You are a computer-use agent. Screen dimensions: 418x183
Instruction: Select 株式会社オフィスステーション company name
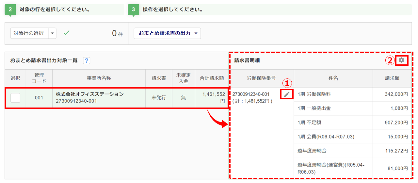90,94
